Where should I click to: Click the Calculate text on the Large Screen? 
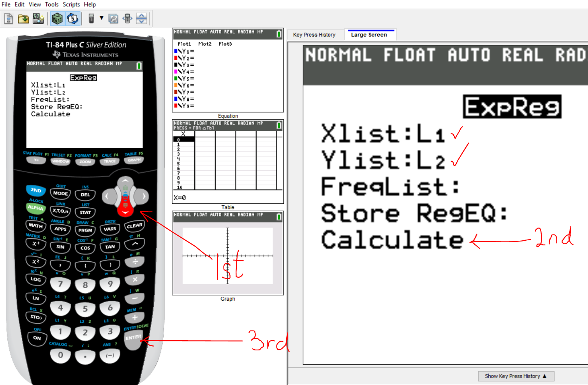point(392,240)
